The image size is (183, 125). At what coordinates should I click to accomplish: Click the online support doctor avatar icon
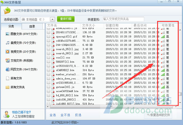[x=6, y=114]
